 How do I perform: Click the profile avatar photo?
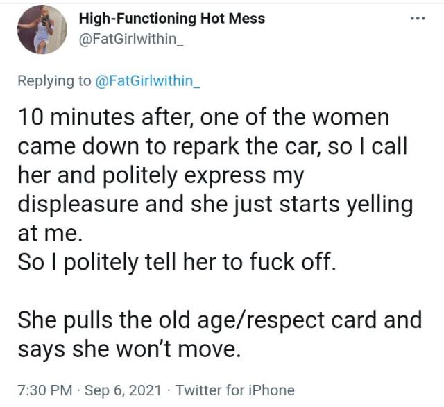click(x=42, y=29)
